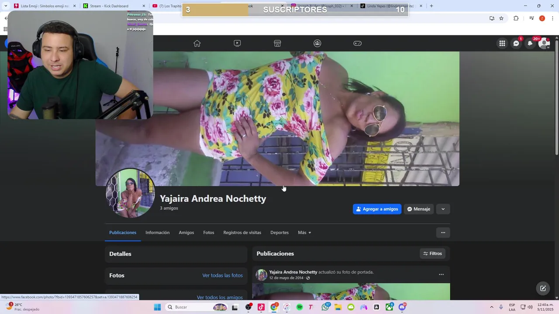Open the Chrome media controls icon

(x=531, y=18)
